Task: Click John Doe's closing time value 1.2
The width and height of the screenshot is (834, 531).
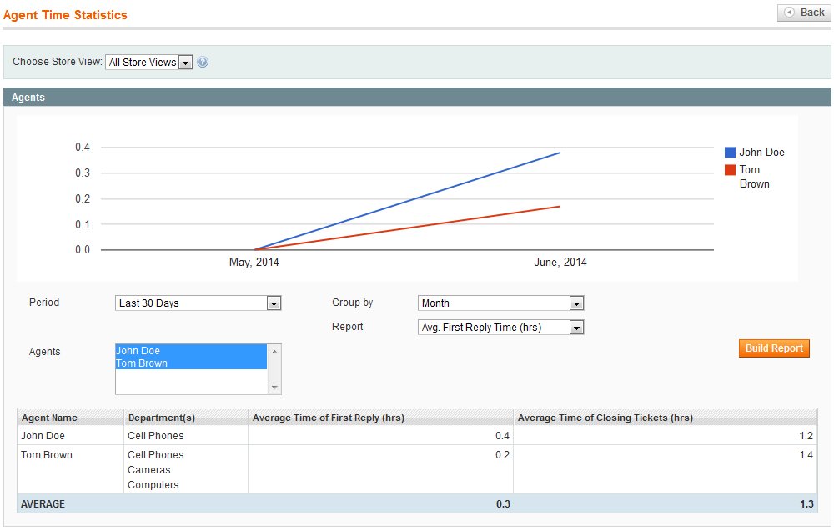Action: 806,436
